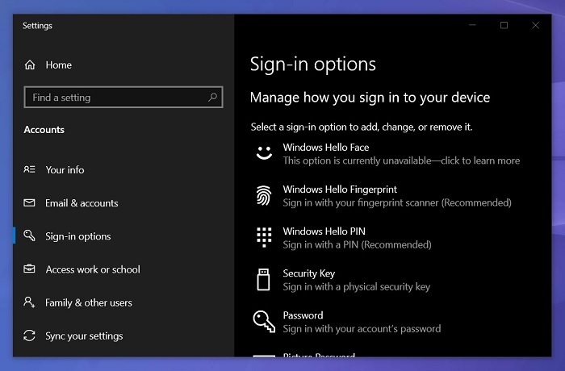Click the Password key icon
The width and height of the screenshot is (565, 371).
[x=264, y=321]
